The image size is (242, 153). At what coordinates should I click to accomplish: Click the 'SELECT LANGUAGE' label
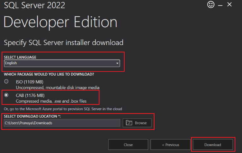20,57
